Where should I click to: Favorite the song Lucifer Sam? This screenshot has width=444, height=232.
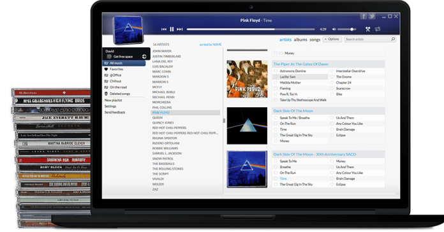[x=276, y=76]
